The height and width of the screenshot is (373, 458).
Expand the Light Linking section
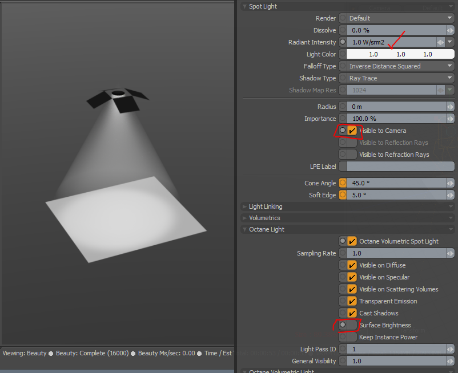(x=245, y=206)
